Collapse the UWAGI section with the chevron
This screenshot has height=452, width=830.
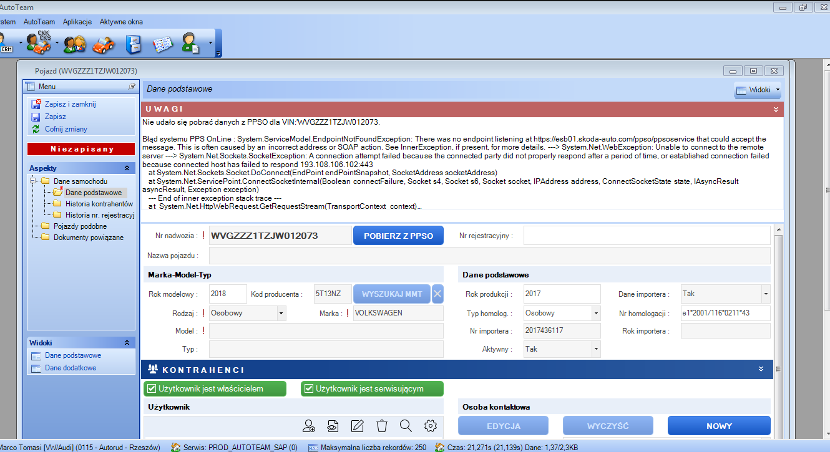click(776, 110)
